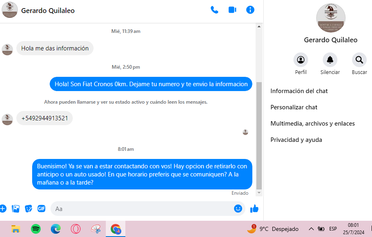Click the 'Mié, 2:50 pm' timestamp
Viewport: 372px width, 237px height.
point(126,67)
